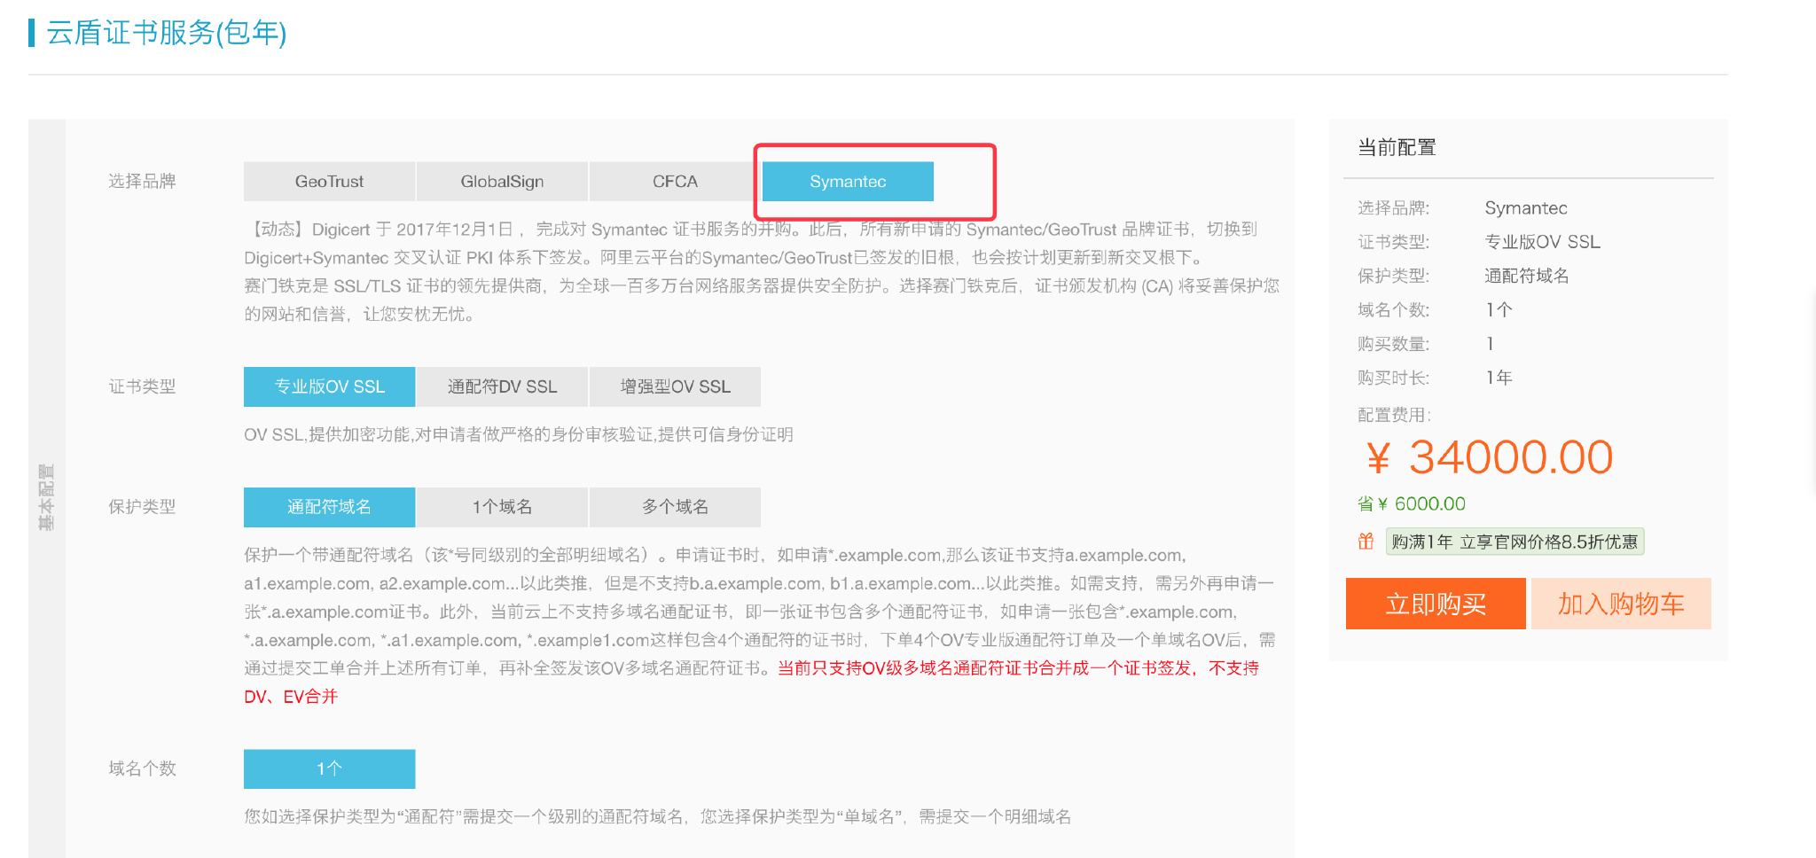The image size is (1816, 858).
Task: Click the 加入购物车 add to cart button
Action: coord(1621,604)
